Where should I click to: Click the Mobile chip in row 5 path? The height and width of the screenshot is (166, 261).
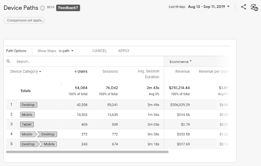pyautogui.click(x=49, y=144)
